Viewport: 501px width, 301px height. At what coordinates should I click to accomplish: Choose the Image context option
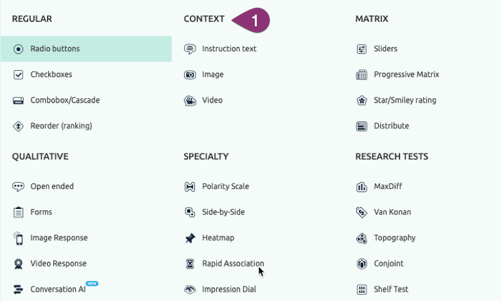pyautogui.click(x=212, y=74)
